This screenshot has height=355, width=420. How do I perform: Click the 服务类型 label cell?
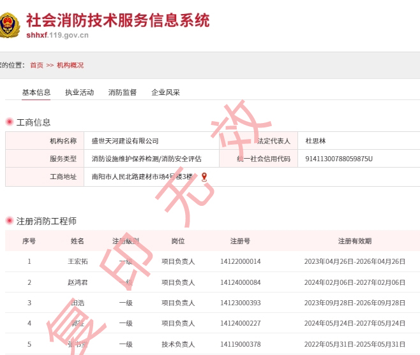coord(45,159)
